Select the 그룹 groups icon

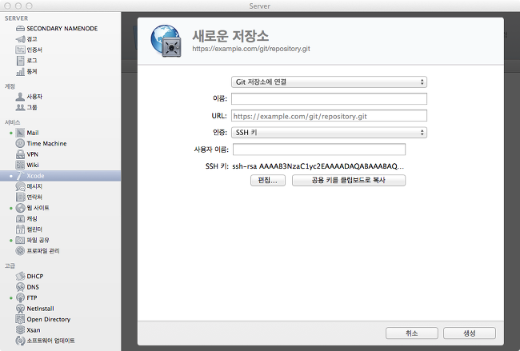tap(20, 107)
